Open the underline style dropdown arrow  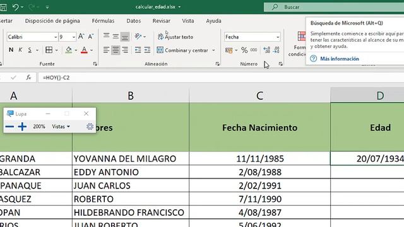pos(37,50)
